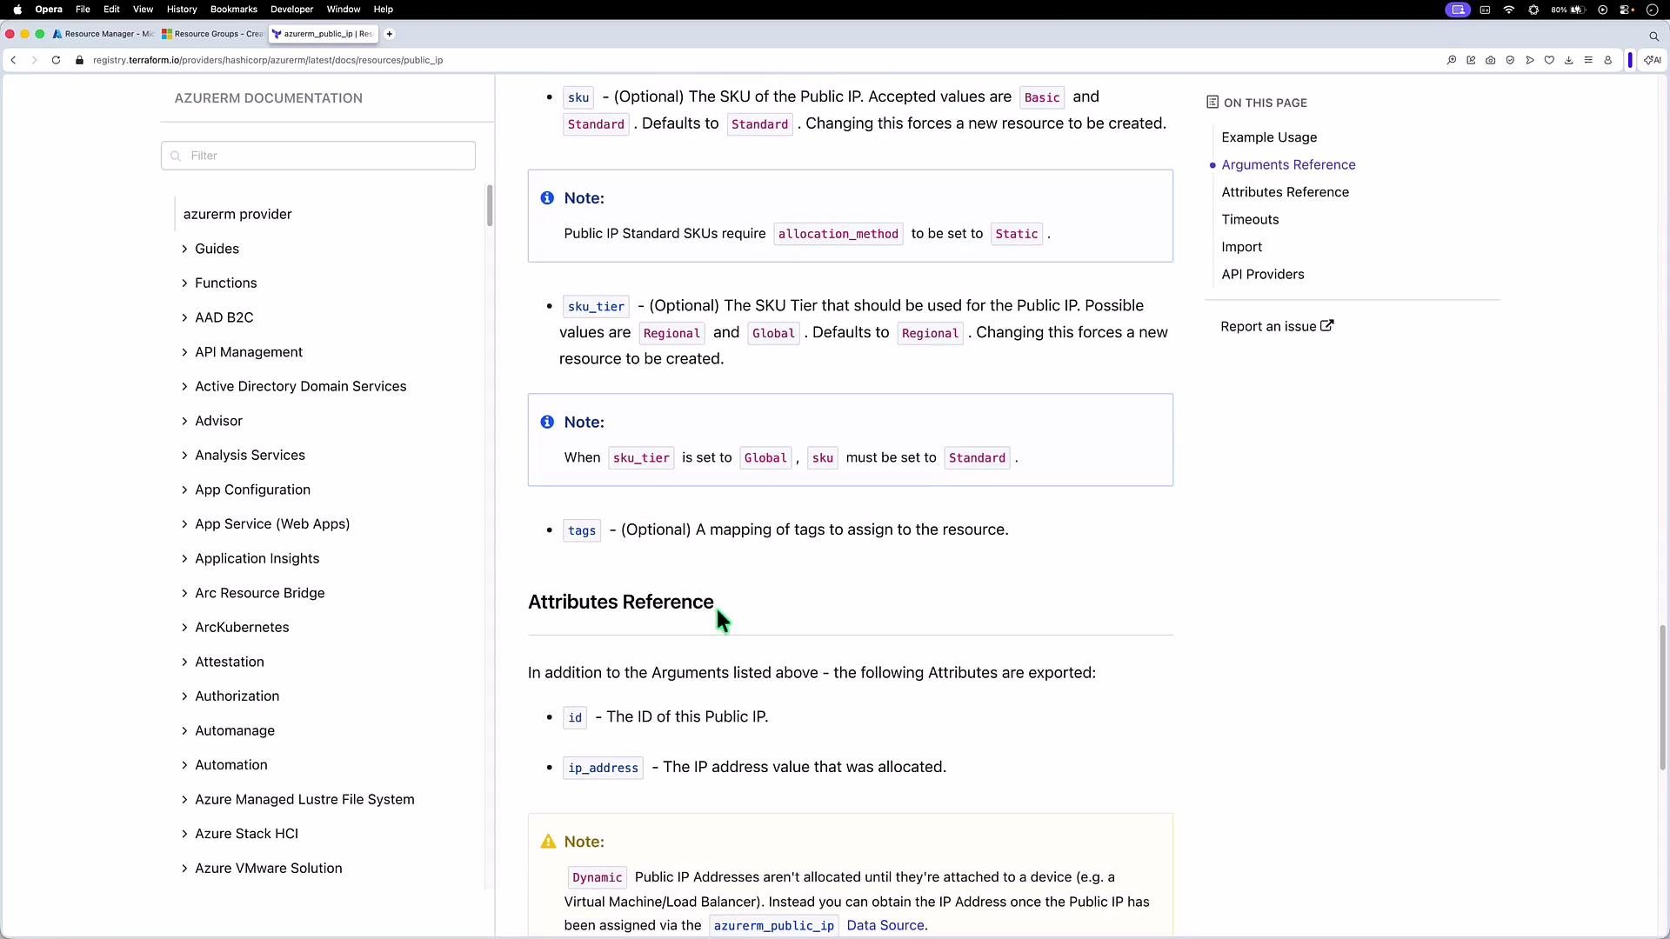This screenshot has height=939, width=1670.
Task: Click the padlock site security icon
Action: [x=79, y=60]
